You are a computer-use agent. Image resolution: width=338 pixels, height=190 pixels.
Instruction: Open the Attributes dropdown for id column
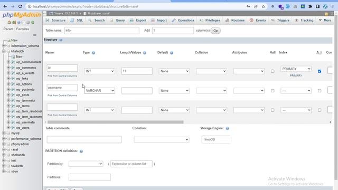point(249,71)
